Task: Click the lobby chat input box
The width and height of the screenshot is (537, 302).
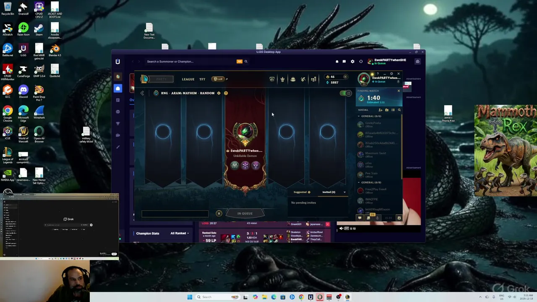Action: click(x=175, y=214)
